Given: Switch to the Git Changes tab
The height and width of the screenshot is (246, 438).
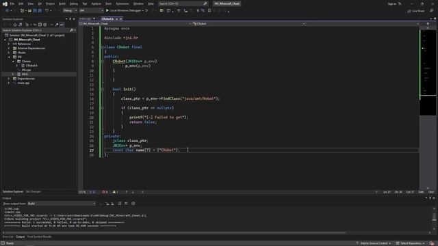Looking at the screenshot, I should (34, 191).
